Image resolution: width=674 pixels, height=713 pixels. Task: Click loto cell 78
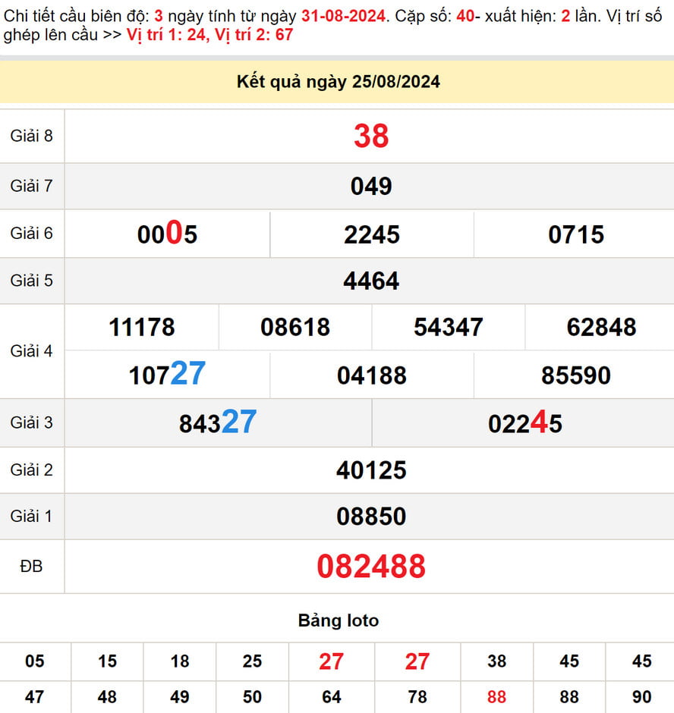[417, 697]
